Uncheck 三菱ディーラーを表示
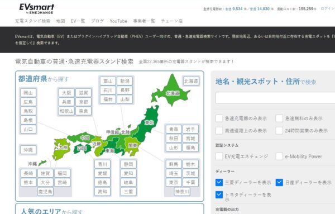Image resolution: width=335 pixels, height=214 pixels. click(219, 182)
